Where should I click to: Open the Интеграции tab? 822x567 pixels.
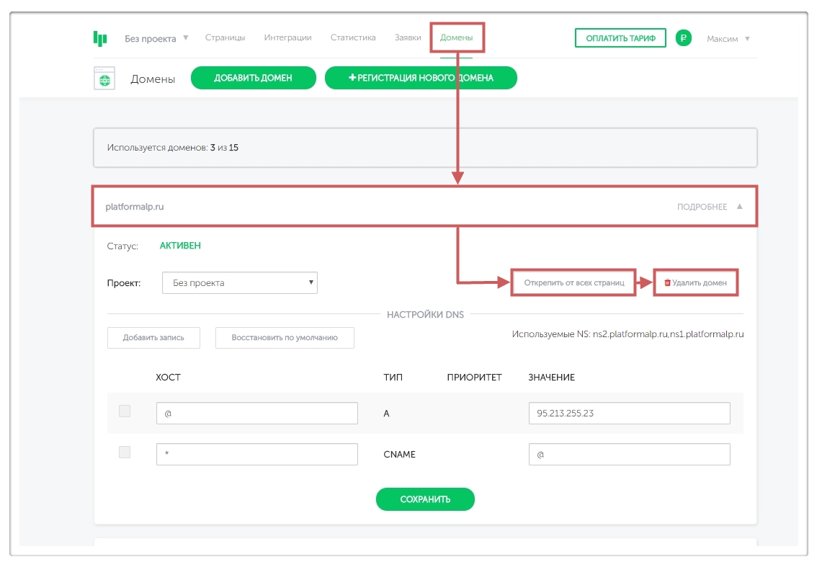[x=287, y=37]
